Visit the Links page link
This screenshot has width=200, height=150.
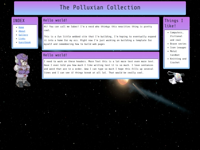click(x=22, y=39)
